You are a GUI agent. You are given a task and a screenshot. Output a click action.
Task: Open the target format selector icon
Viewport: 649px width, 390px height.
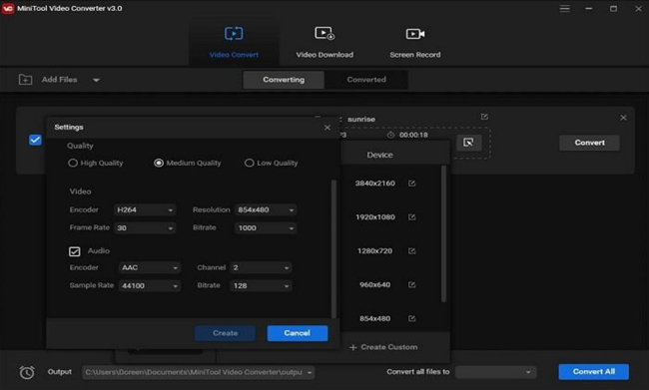[x=468, y=143]
